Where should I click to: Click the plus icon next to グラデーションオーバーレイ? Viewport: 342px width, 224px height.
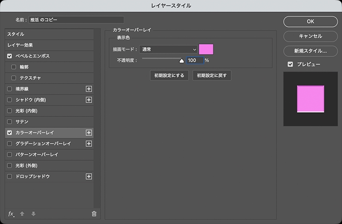coord(89,144)
